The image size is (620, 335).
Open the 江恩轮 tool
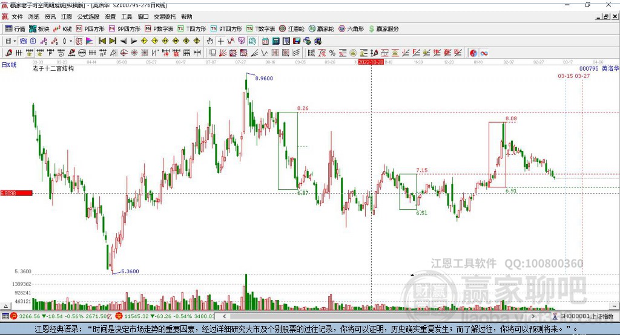[294, 29]
